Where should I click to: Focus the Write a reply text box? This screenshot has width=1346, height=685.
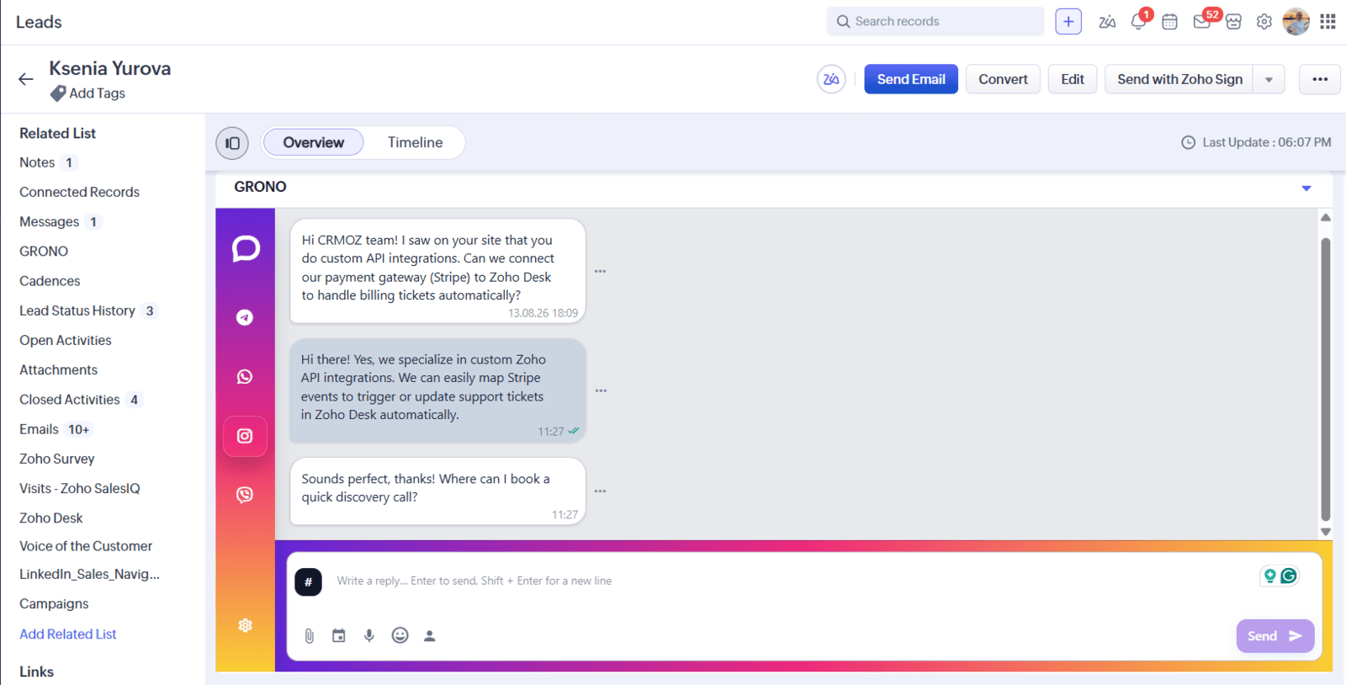coord(791,581)
